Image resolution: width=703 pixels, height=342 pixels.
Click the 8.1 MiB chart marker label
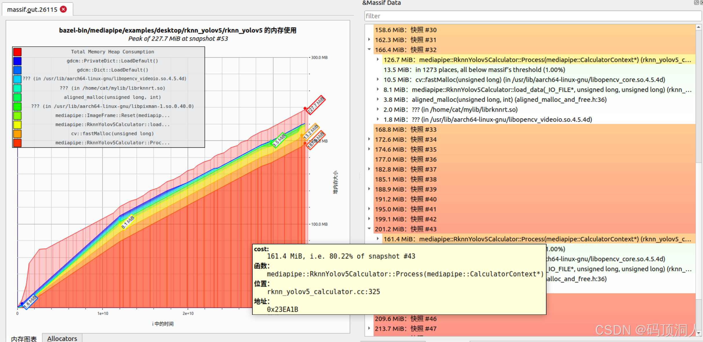[x=128, y=222]
